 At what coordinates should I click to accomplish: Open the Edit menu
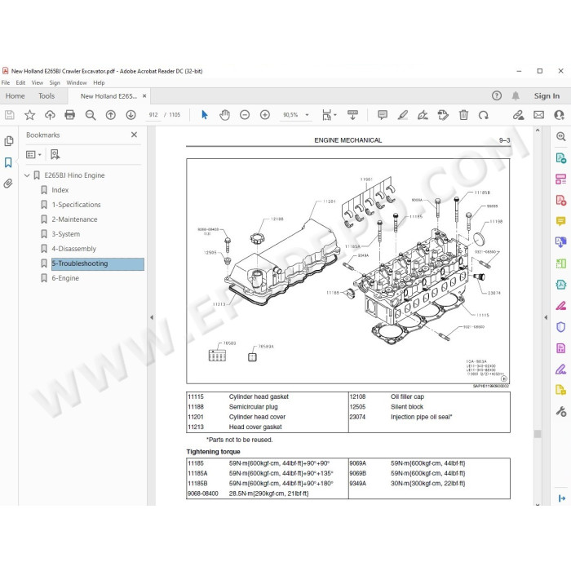[x=20, y=82]
